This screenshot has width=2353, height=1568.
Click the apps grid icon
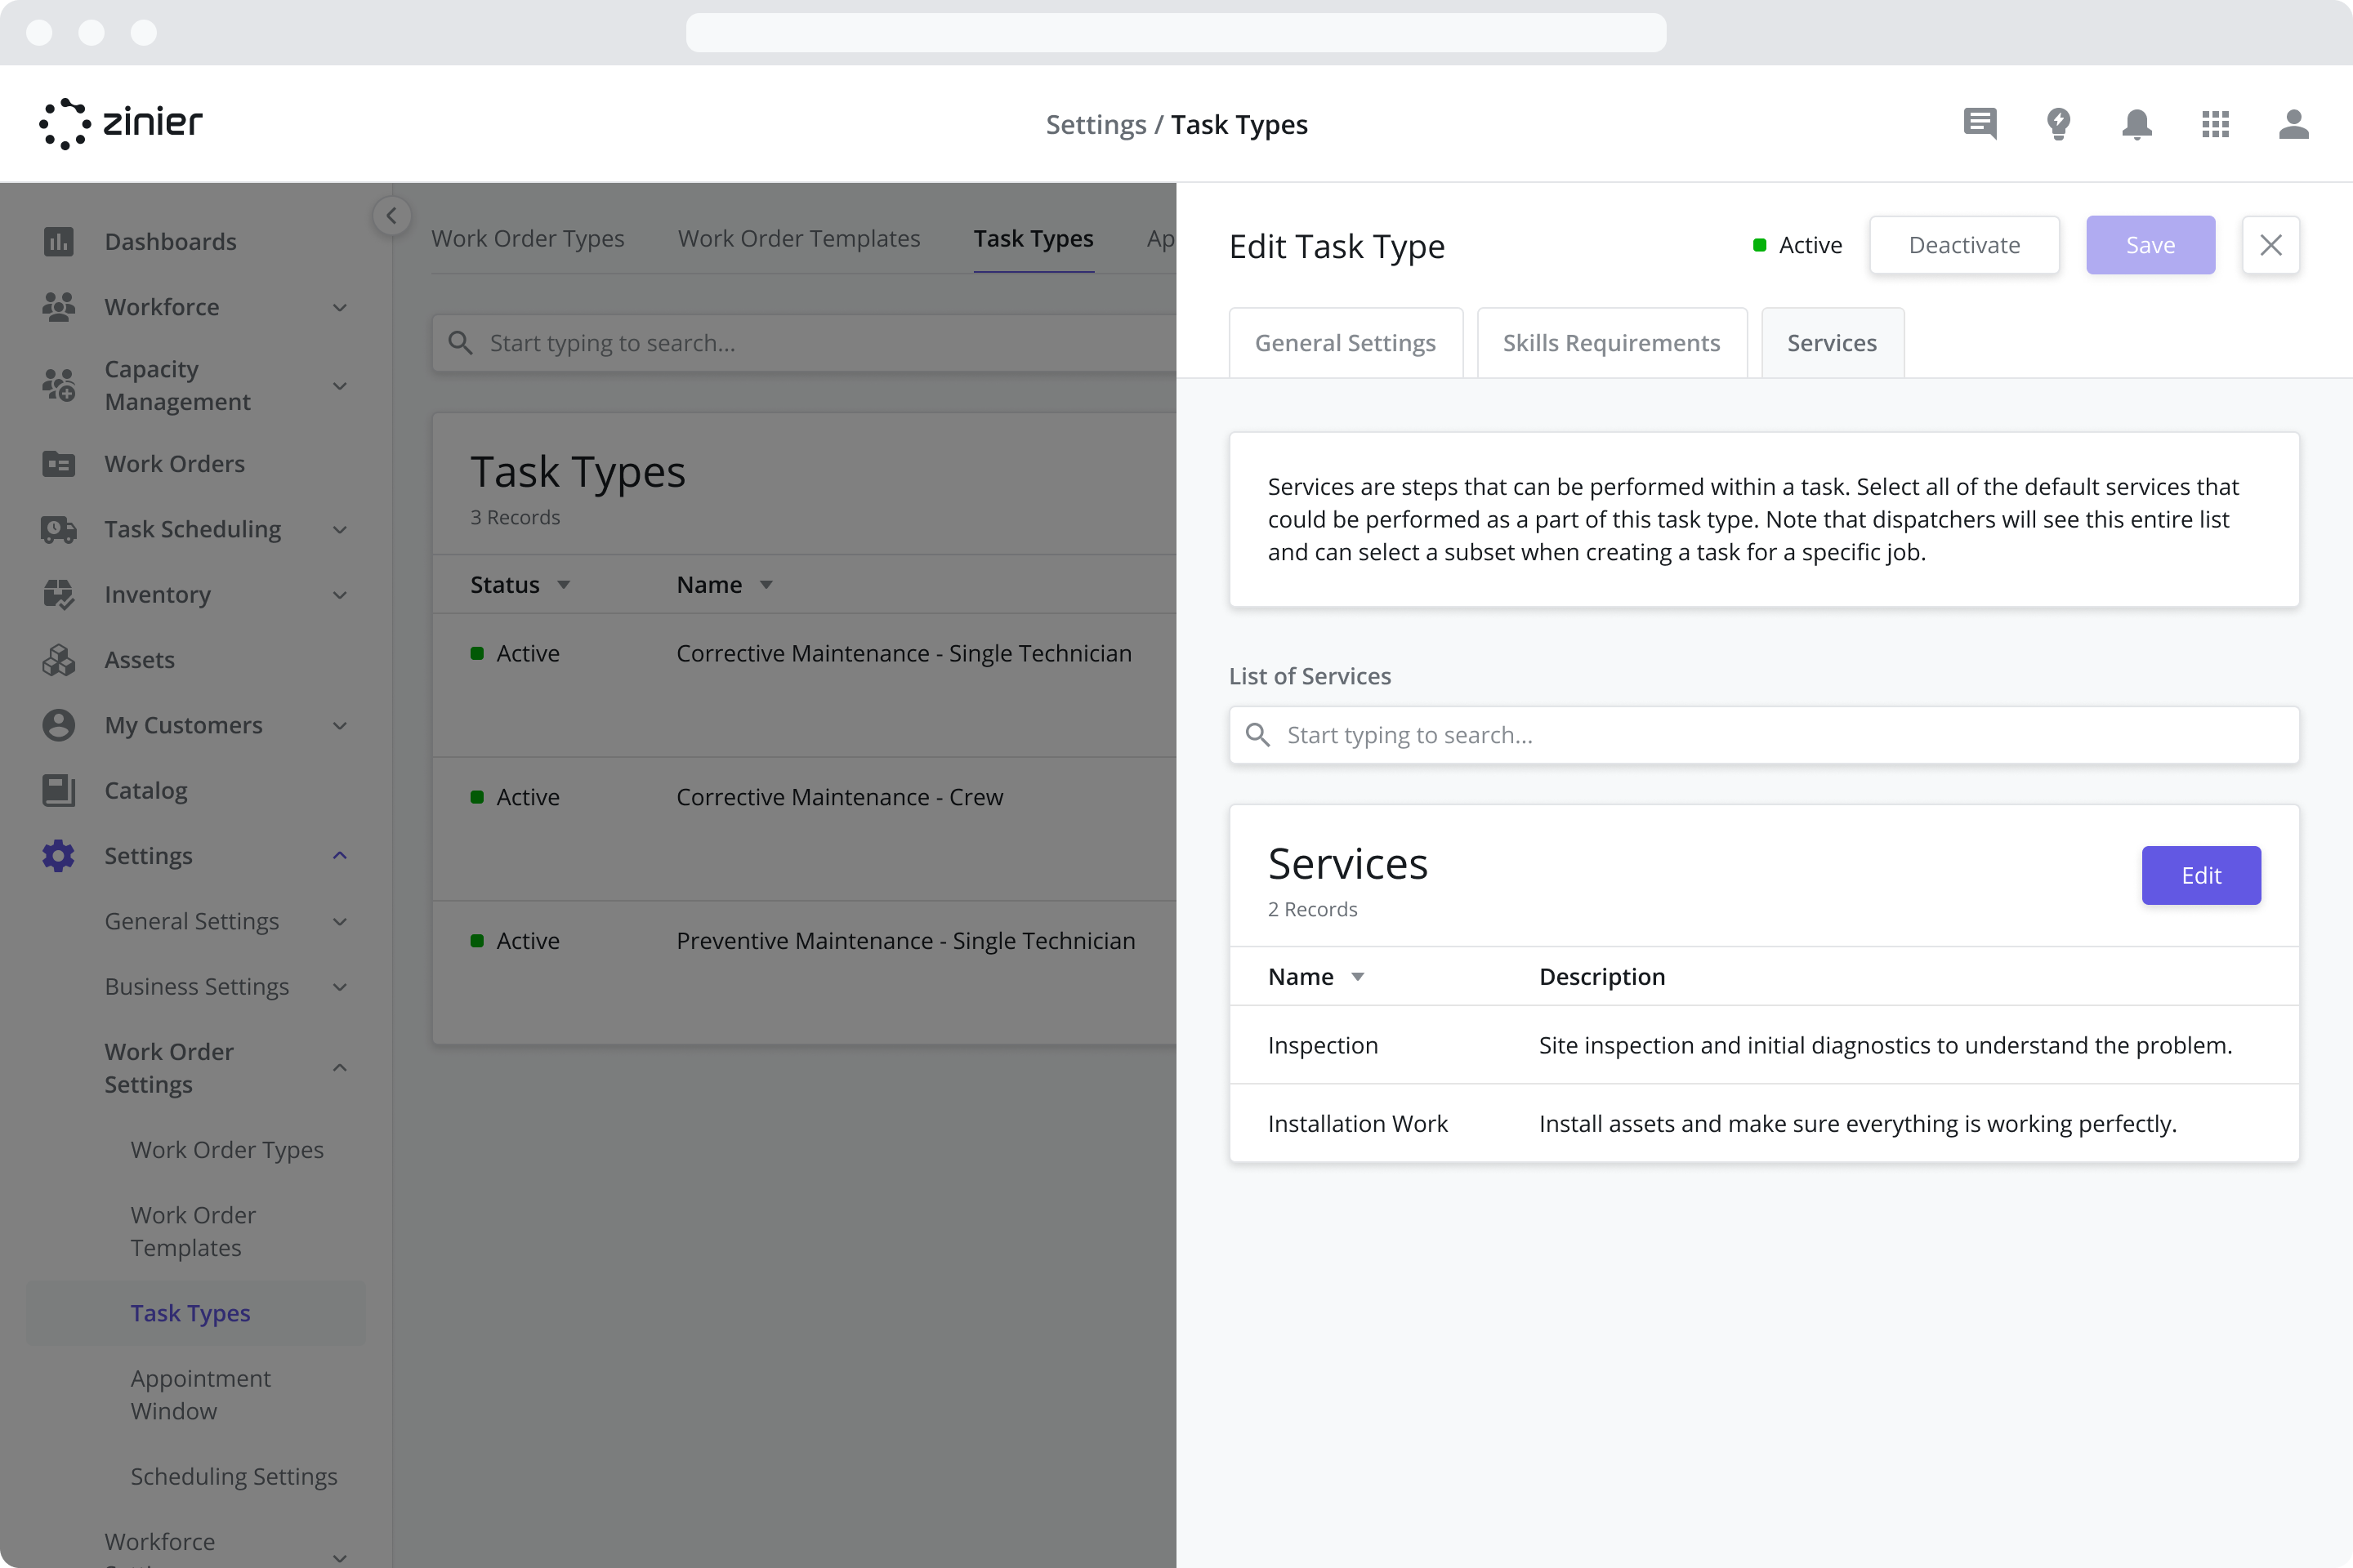pyautogui.click(x=2215, y=124)
